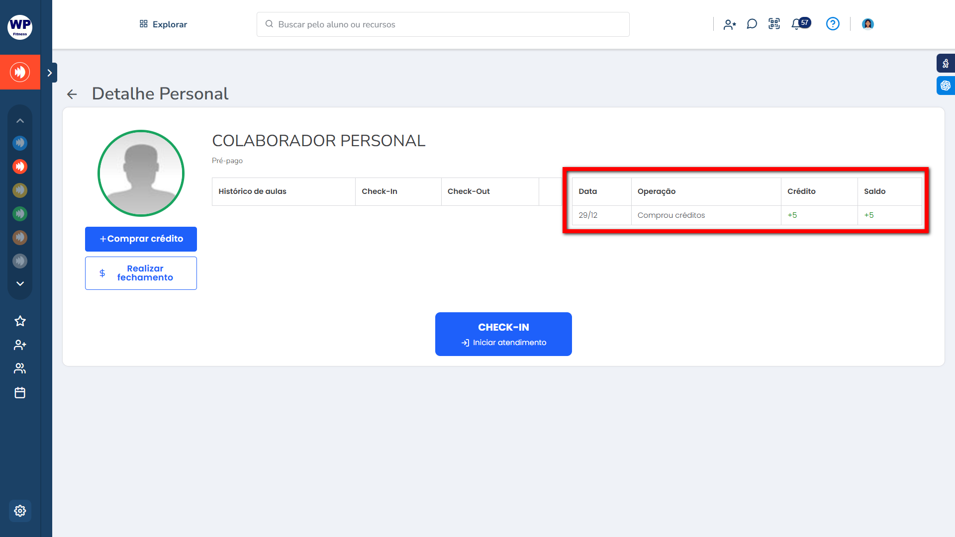Open the help question mark icon
The height and width of the screenshot is (537, 955).
[x=833, y=24]
